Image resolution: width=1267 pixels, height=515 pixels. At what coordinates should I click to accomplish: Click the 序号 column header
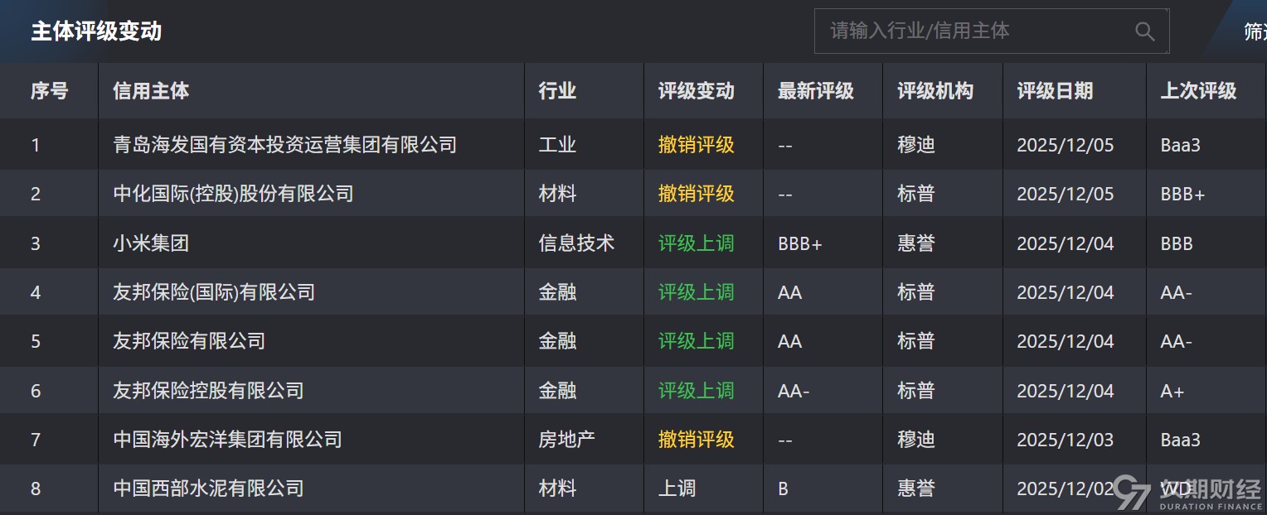point(51,91)
